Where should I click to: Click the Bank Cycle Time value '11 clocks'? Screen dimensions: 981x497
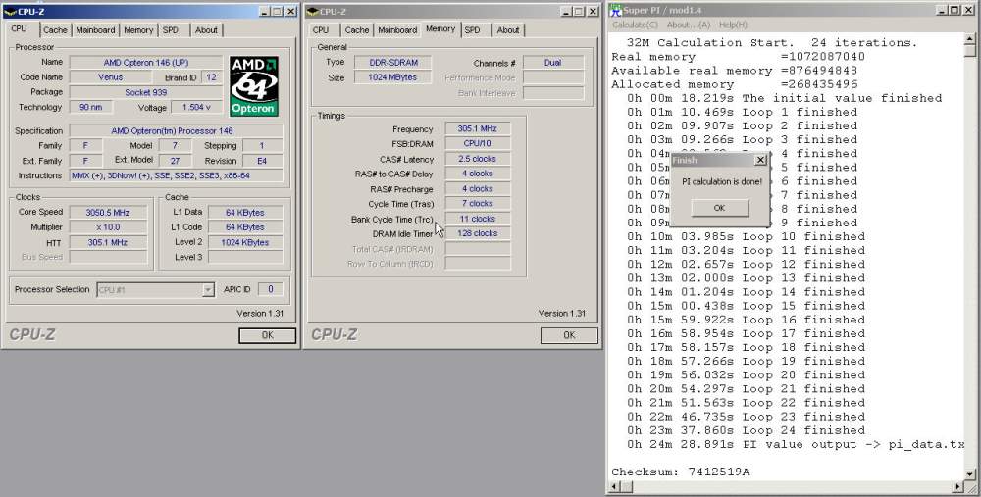[478, 219]
